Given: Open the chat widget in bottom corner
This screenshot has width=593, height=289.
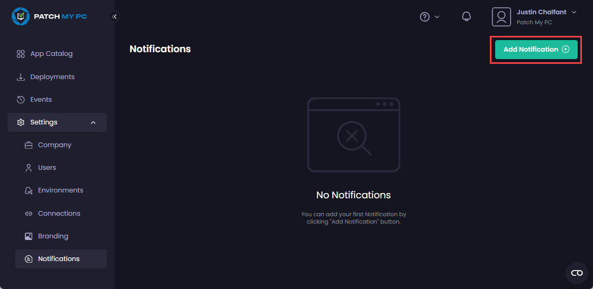Looking at the screenshot, I should click(x=577, y=273).
